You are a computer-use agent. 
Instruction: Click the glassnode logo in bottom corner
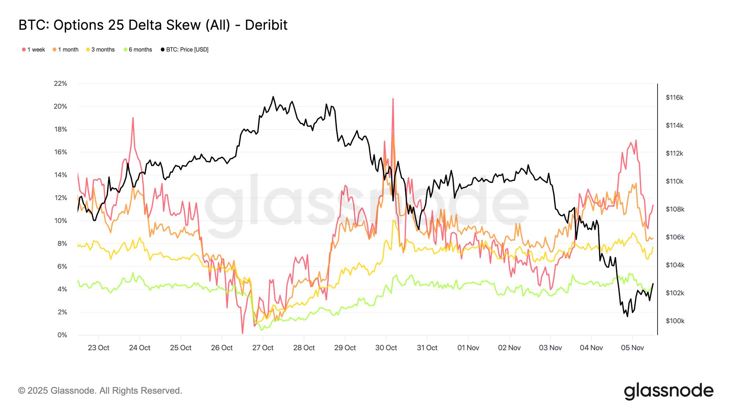[x=668, y=391]
